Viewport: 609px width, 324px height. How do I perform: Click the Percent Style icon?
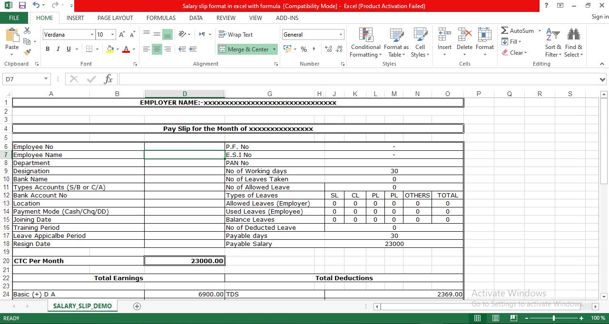tap(304, 49)
